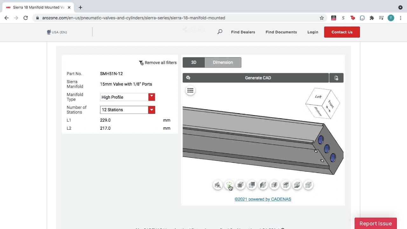Select the Sierra 18 Manifold Mounted browser tab

(x=38, y=7)
